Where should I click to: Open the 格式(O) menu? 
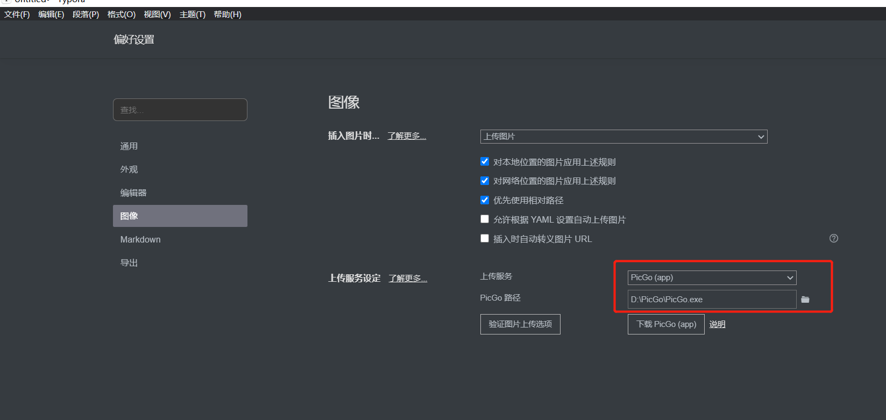tap(121, 15)
